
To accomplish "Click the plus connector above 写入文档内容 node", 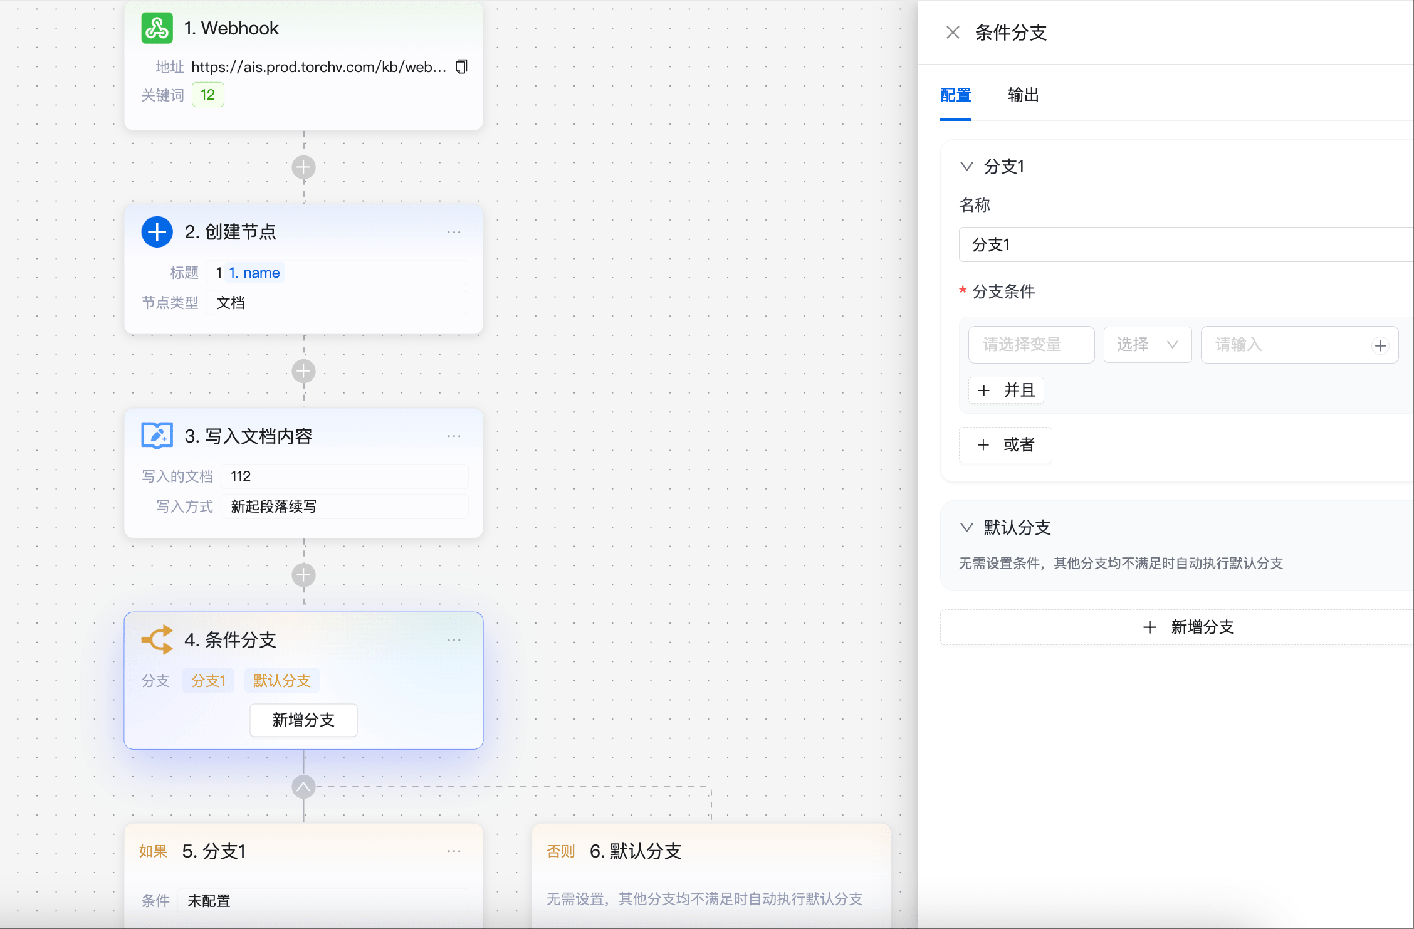I will (x=303, y=371).
